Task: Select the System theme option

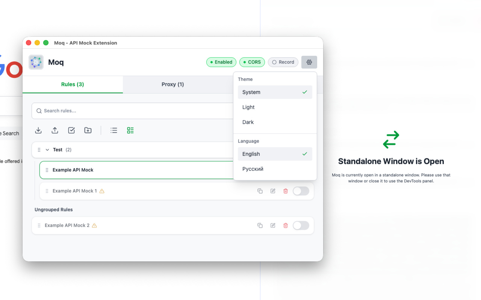Action: [x=275, y=92]
